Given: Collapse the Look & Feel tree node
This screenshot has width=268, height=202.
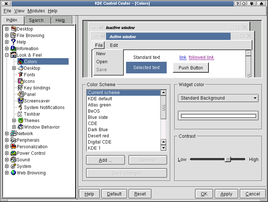Looking at the screenshot, I should tap(7, 55).
